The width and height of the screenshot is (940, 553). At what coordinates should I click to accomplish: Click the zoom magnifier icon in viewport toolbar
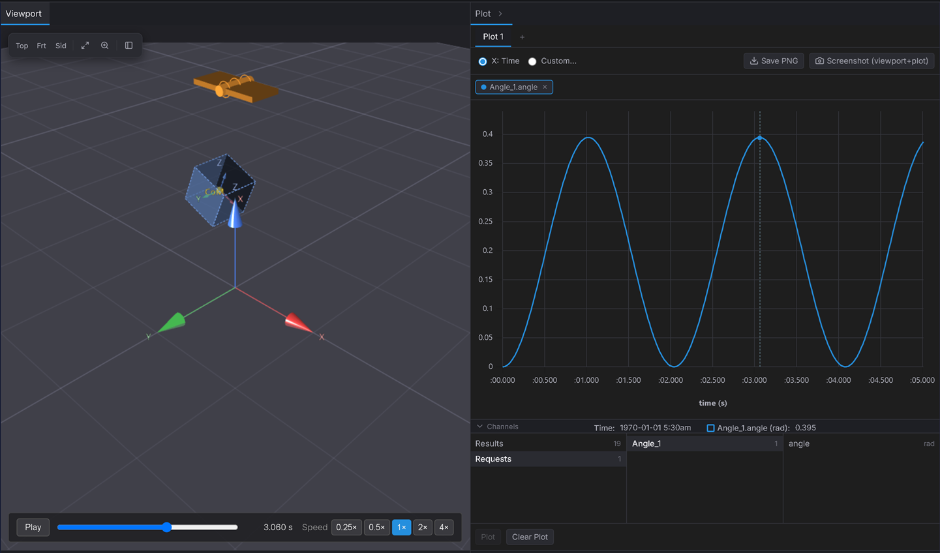pos(104,46)
